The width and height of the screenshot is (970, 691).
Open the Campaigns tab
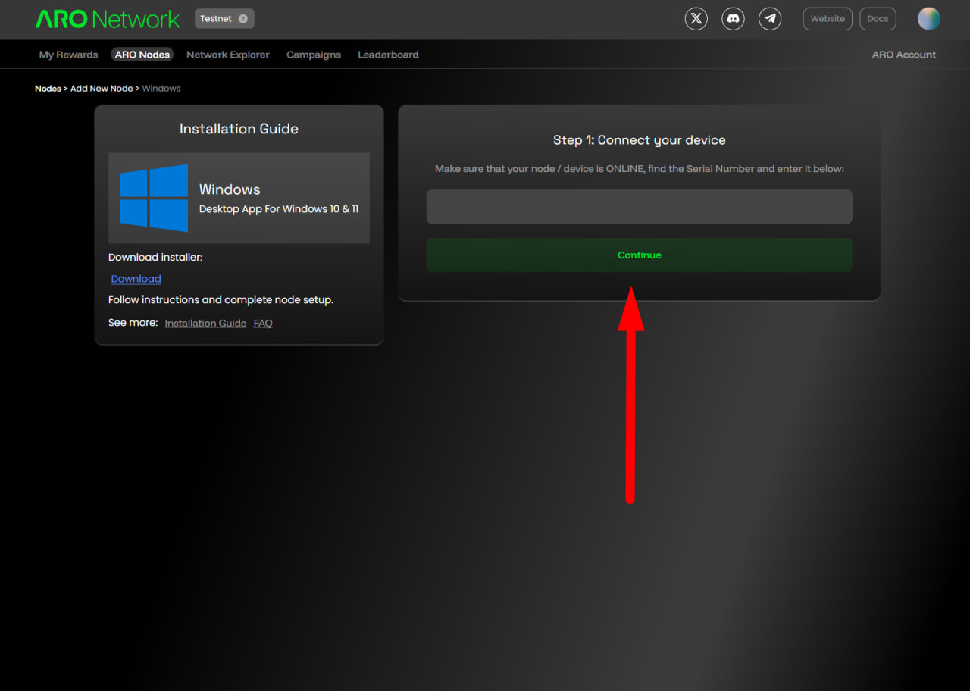tap(314, 55)
